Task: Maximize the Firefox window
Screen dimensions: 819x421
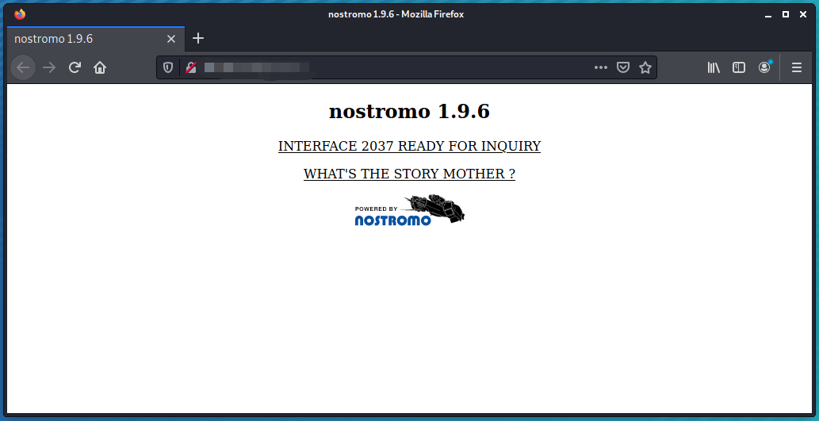Action: 786,14
